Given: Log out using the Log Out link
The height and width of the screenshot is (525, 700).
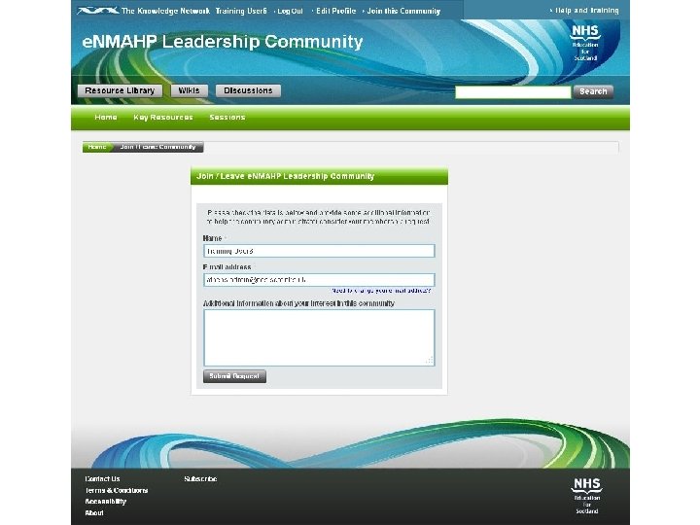Looking at the screenshot, I should [x=290, y=11].
